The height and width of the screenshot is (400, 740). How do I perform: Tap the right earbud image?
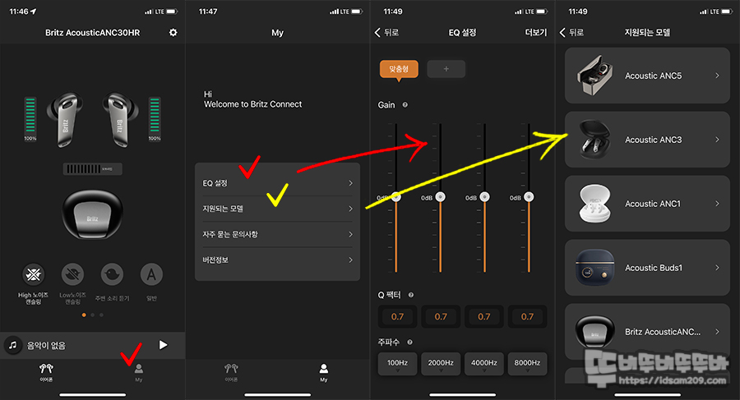(120, 120)
